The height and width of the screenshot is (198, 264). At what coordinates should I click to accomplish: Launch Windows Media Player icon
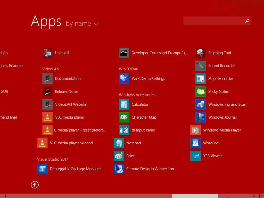[195, 130]
